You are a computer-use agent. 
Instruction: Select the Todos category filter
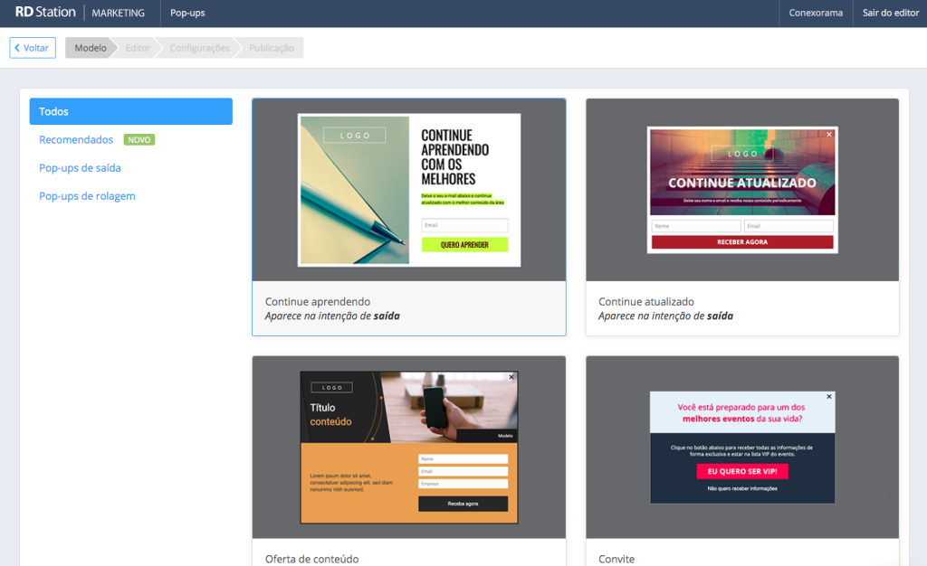(130, 111)
